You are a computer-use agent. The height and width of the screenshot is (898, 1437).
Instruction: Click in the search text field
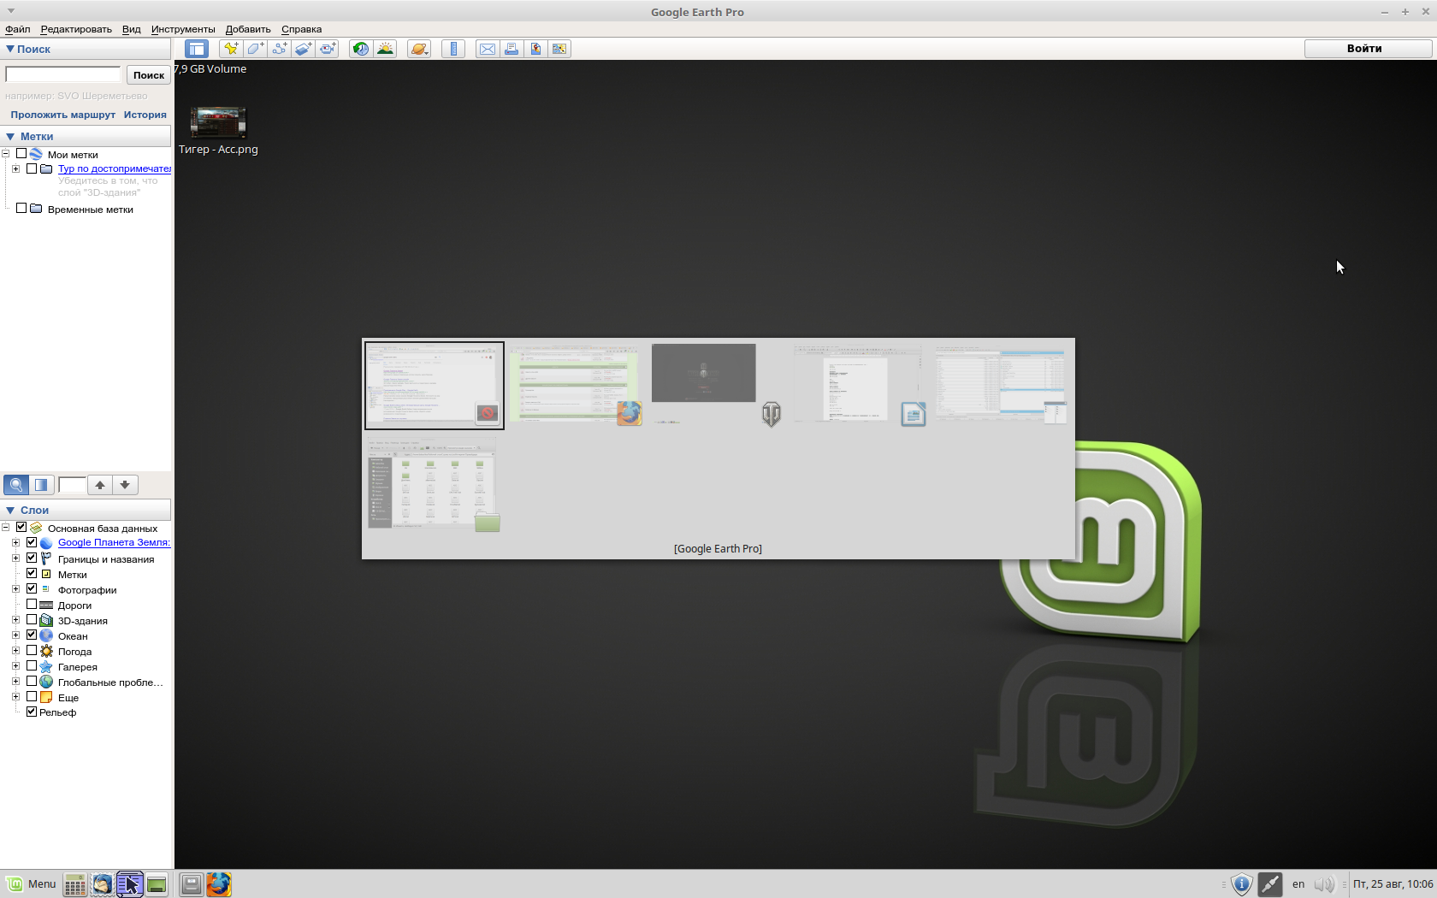click(63, 74)
